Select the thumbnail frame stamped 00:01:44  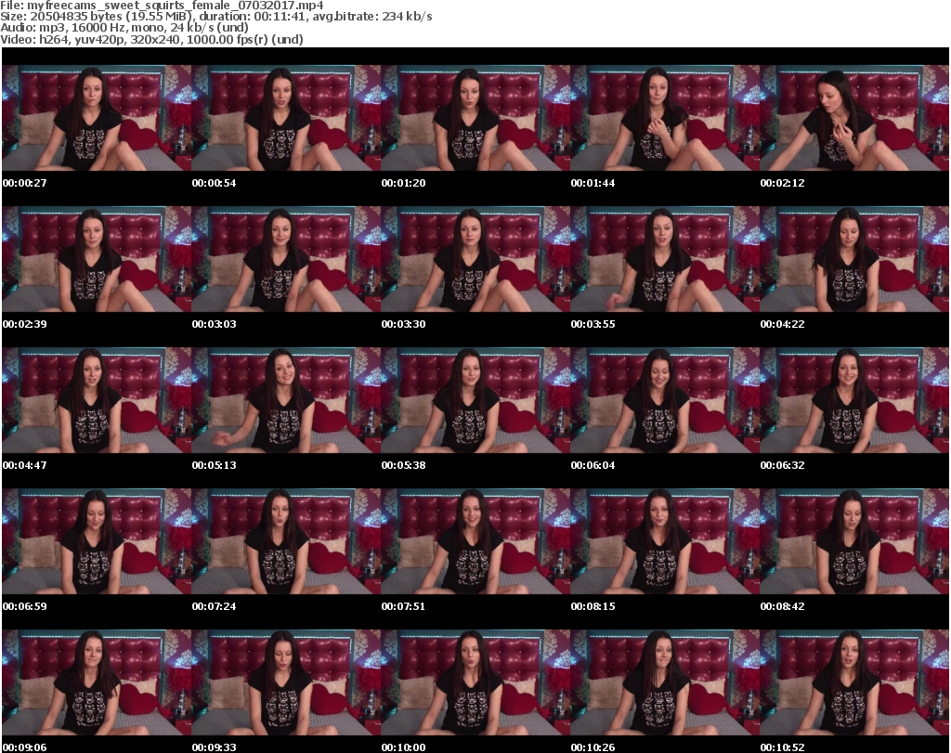pyautogui.click(x=665, y=118)
